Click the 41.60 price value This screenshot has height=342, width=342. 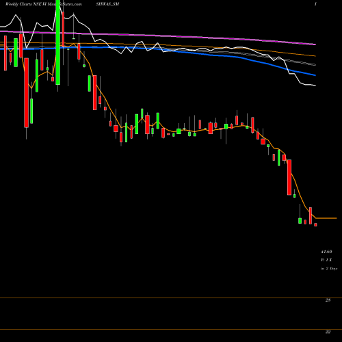coord(326,252)
